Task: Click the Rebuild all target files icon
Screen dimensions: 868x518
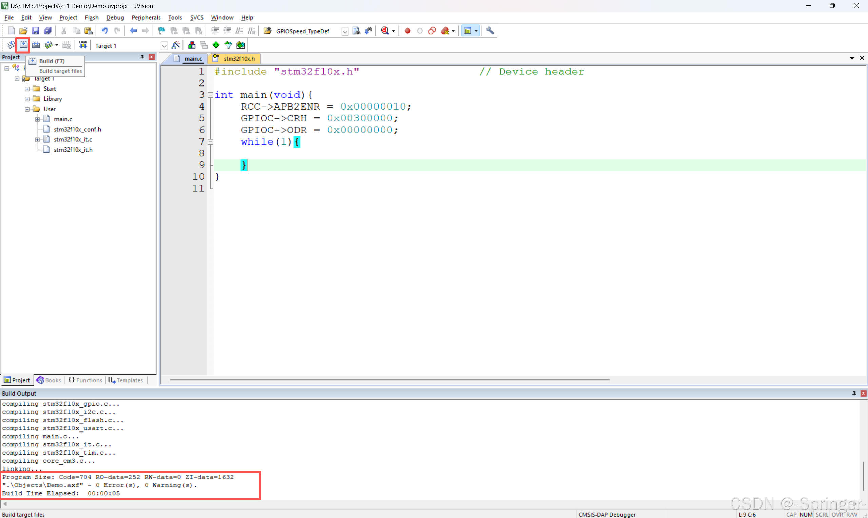Action: point(36,45)
